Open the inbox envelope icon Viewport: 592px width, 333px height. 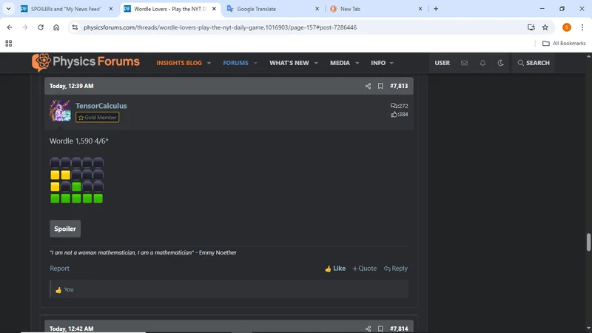(x=464, y=63)
